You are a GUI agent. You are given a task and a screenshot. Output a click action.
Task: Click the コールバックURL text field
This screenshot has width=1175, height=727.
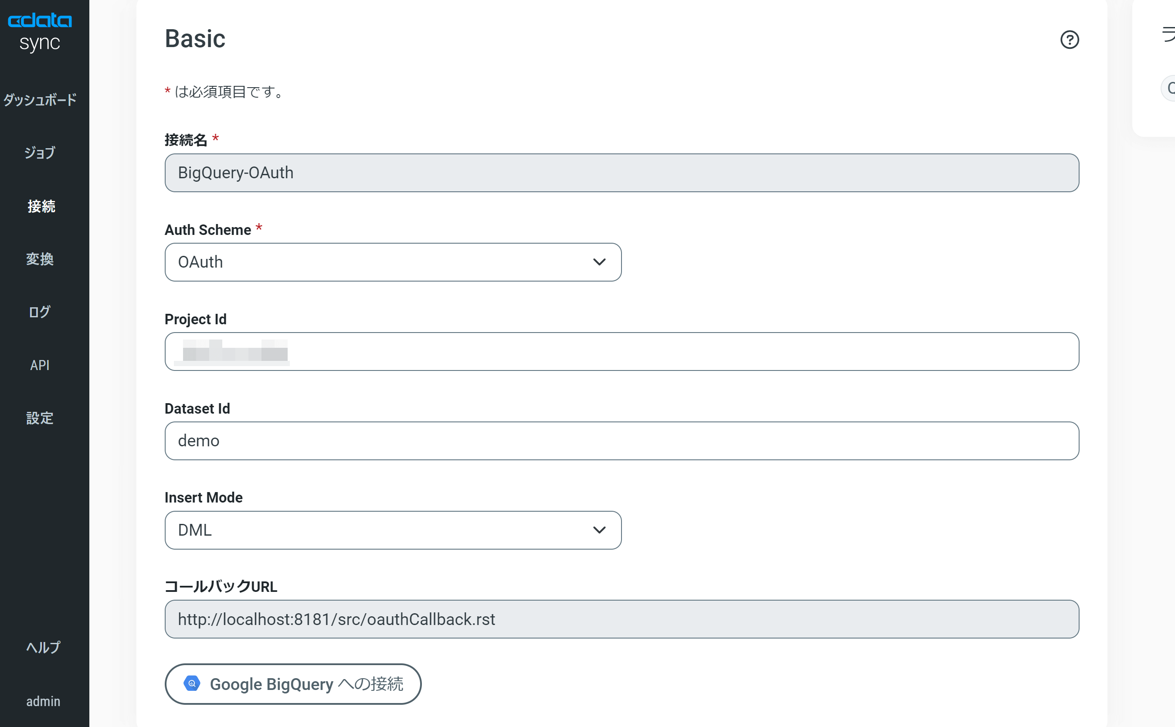(x=621, y=619)
